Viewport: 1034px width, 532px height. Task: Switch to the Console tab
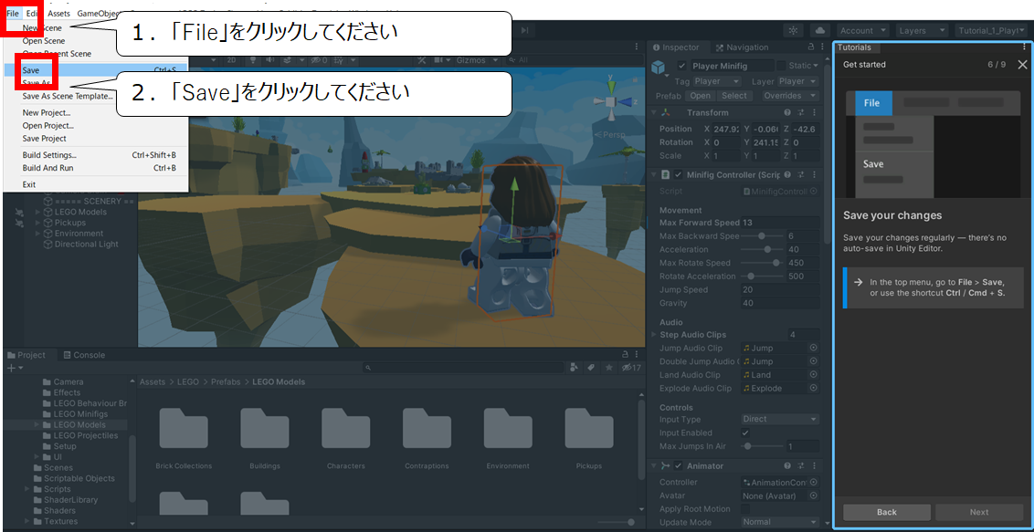point(84,355)
